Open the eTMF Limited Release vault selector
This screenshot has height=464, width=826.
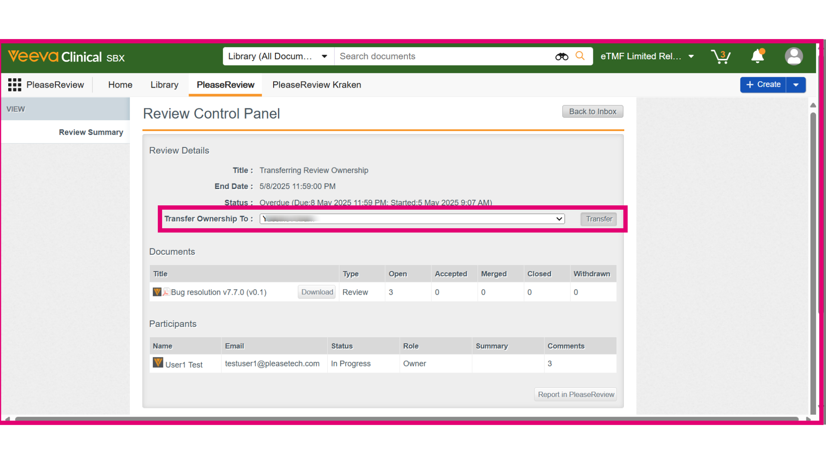pyautogui.click(x=647, y=56)
